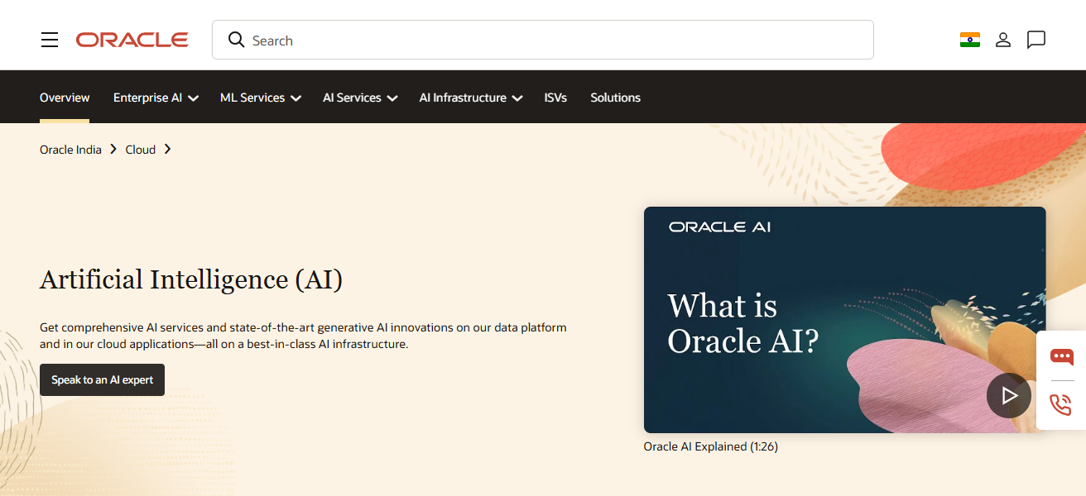Expand the AI Infrastructure dropdown
The height and width of the screenshot is (496, 1086).
[471, 98]
